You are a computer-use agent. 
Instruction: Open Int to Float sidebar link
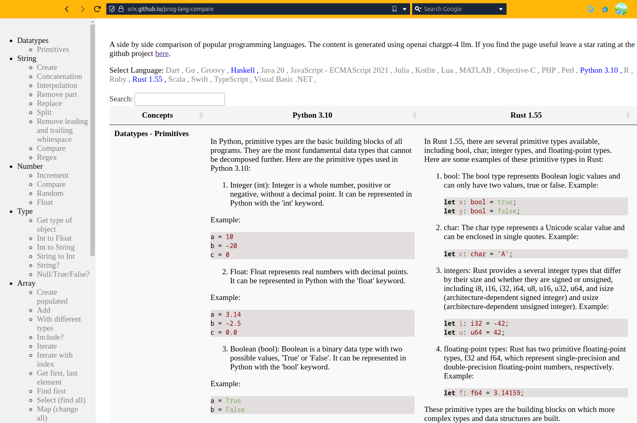(54, 238)
